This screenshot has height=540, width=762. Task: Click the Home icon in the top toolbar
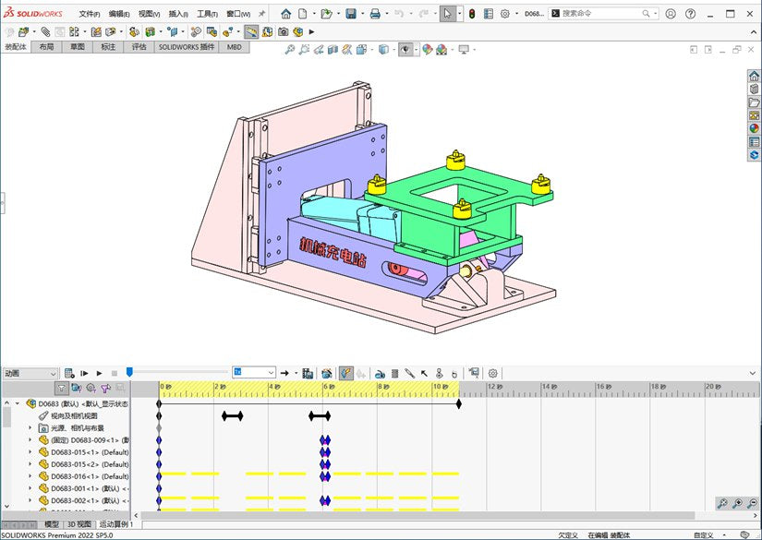[286, 14]
